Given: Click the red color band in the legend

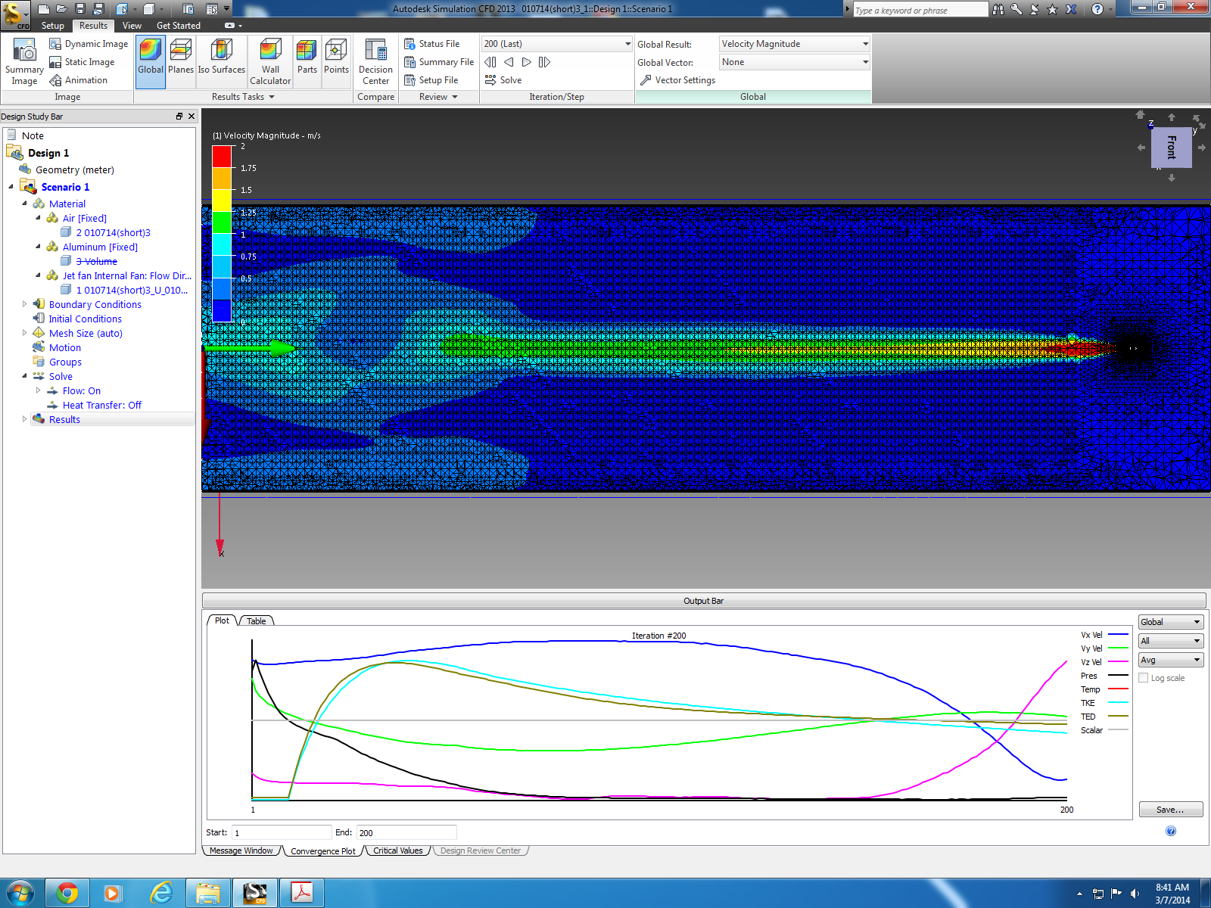Looking at the screenshot, I should pyautogui.click(x=222, y=157).
